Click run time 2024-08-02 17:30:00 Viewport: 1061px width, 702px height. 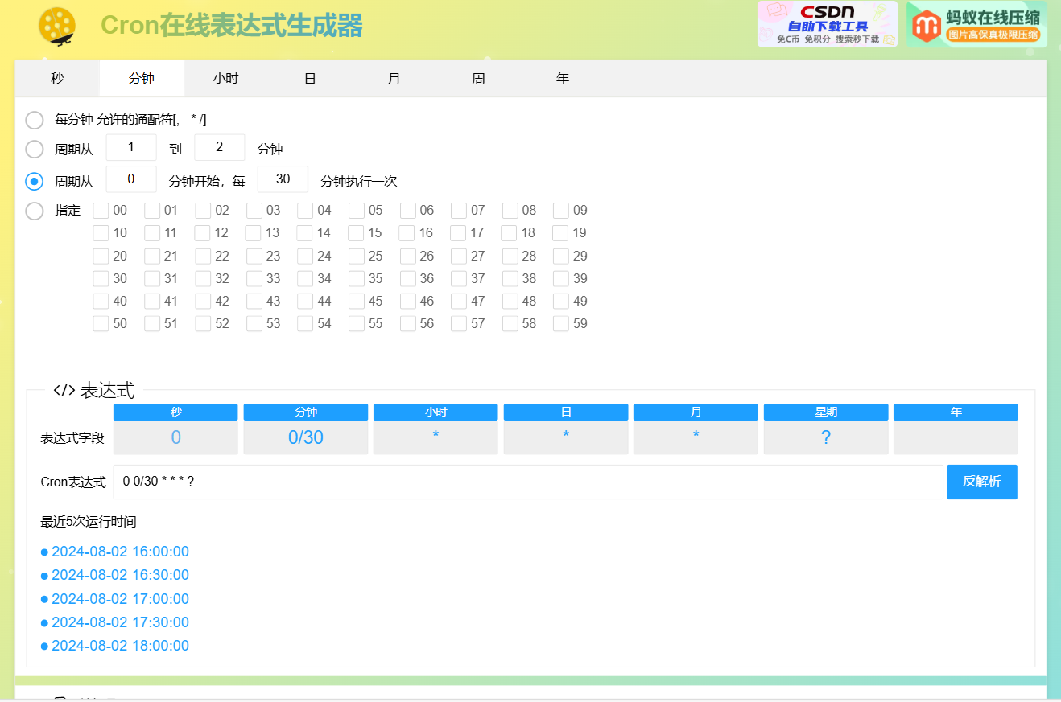coord(120,622)
